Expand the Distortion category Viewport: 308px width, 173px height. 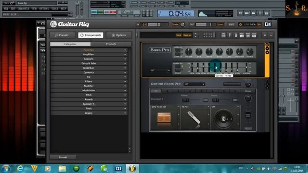click(89, 68)
